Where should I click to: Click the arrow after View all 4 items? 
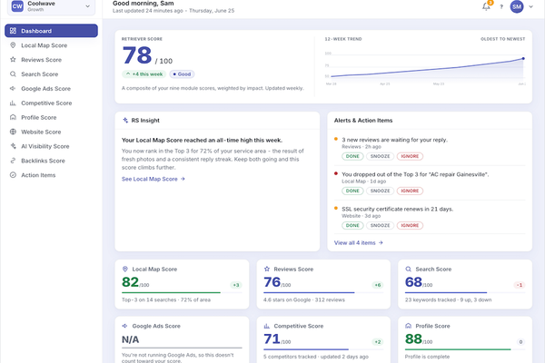click(x=381, y=243)
